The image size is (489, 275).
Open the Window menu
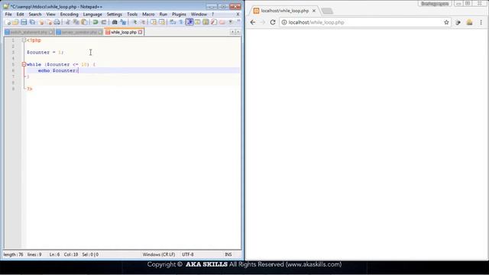click(x=199, y=15)
